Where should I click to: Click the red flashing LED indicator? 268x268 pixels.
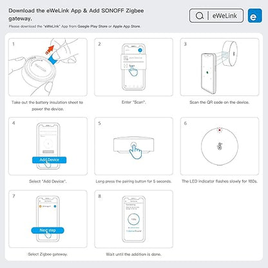[220, 130]
